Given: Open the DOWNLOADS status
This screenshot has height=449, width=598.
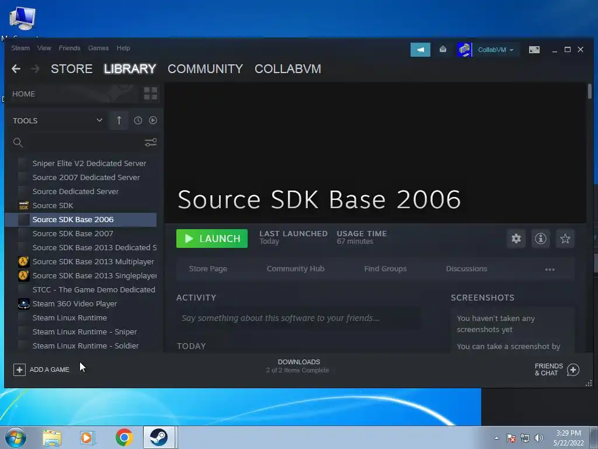Looking at the screenshot, I should [x=298, y=366].
